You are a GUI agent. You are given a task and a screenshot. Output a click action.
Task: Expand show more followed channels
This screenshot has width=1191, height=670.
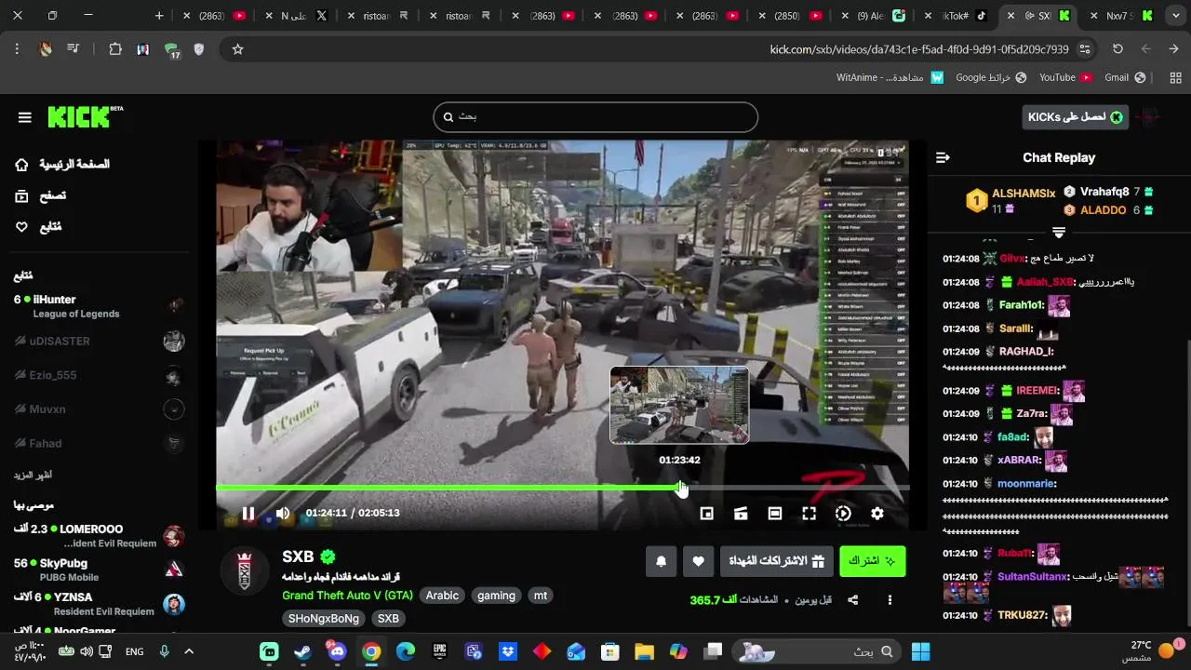pyautogui.click(x=33, y=476)
